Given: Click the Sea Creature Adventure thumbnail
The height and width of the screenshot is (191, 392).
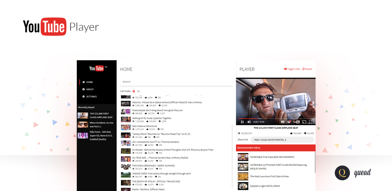Looking at the screenshot, I should pos(126,127).
